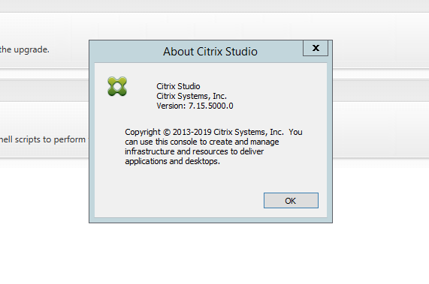Click the blank white area below the dialog

click(x=215, y=254)
